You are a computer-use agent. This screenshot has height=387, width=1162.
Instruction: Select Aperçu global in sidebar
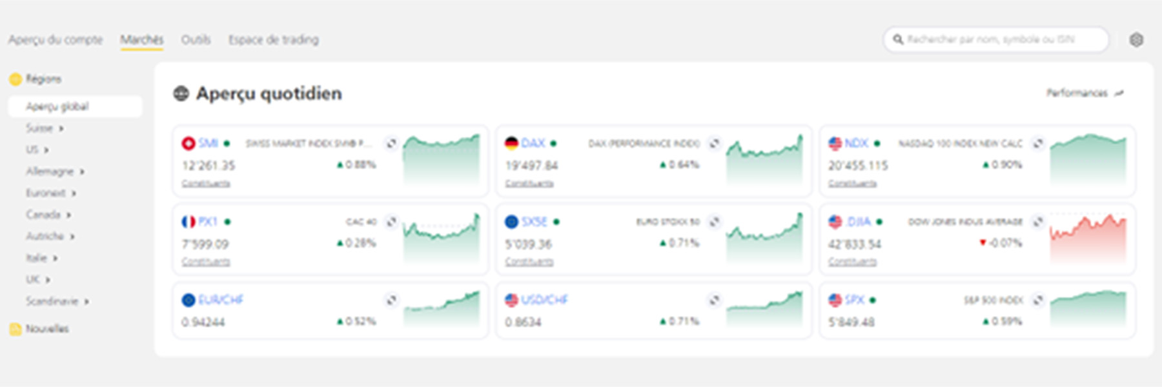click(x=75, y=106)
